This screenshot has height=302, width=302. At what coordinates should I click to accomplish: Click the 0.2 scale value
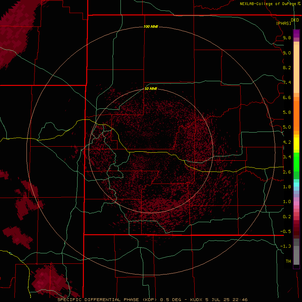click(x=287, y=217)
